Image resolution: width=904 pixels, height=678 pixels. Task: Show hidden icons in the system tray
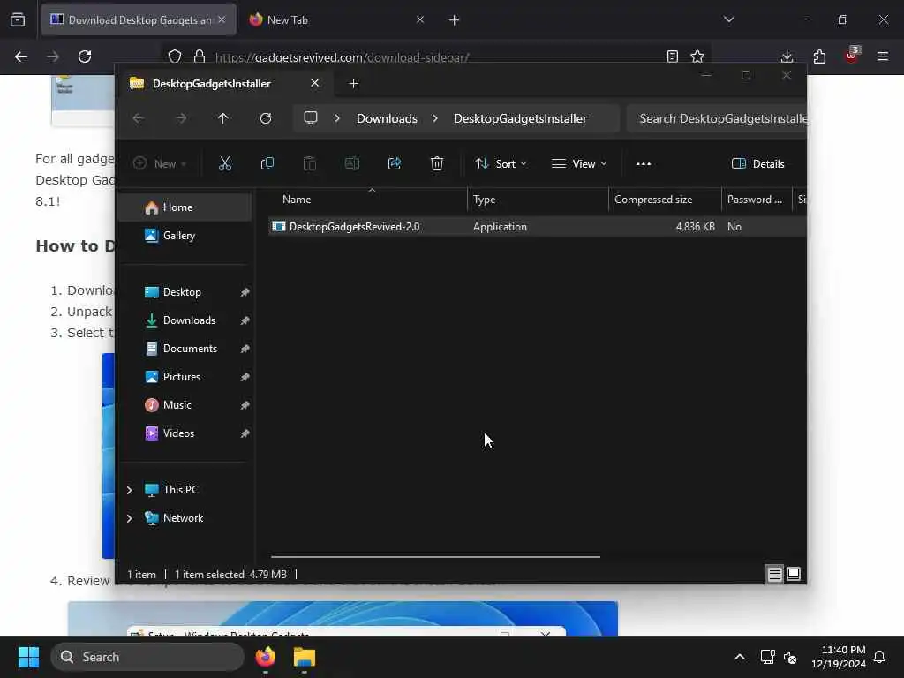click(x=740, y=657)
